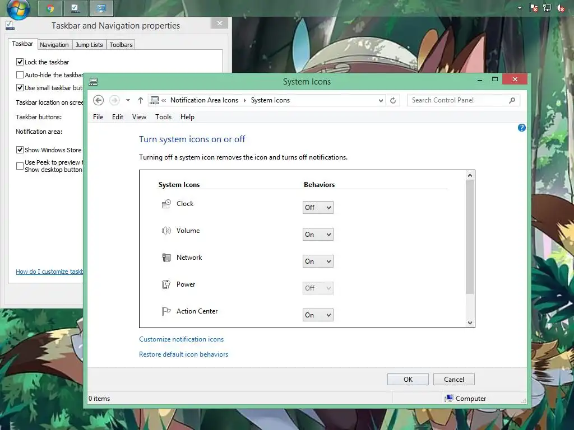Toggle Lock the taskbar checkbox
The image size is (574, 430).
coord(20,62)
